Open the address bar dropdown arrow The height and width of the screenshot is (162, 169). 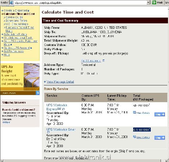(148, 2)
